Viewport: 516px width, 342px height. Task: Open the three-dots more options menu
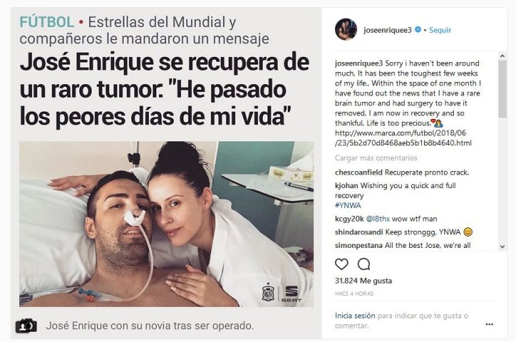tap(490, 324)
